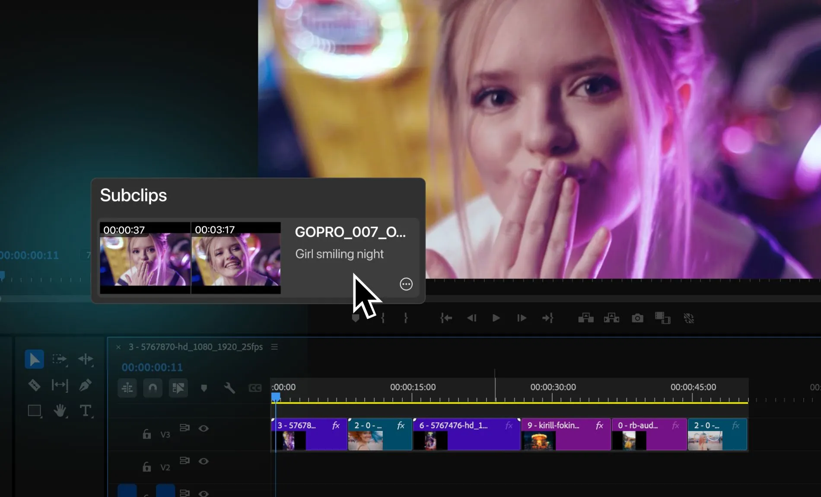Viewport: 821px width, 497px height.
Task: Select the Slip tool
Action: pyautogui.click(x=60, y=385)
